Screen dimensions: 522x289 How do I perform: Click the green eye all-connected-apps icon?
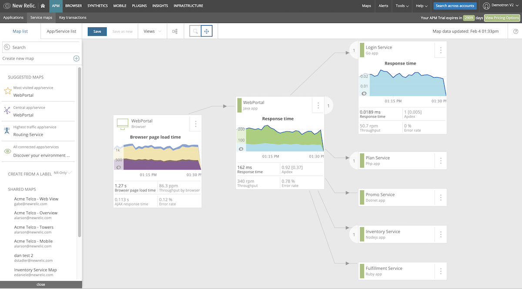point(7,151)
